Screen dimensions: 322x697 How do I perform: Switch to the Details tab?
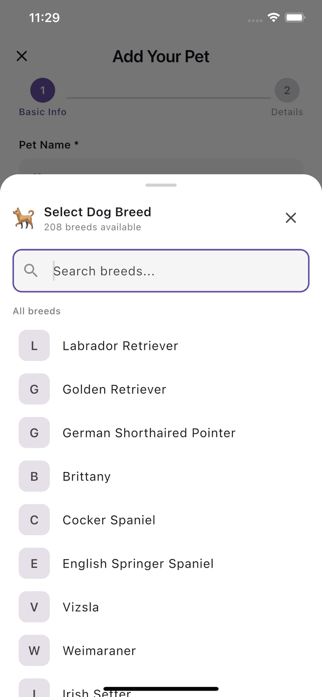click(x=287, y=112)
